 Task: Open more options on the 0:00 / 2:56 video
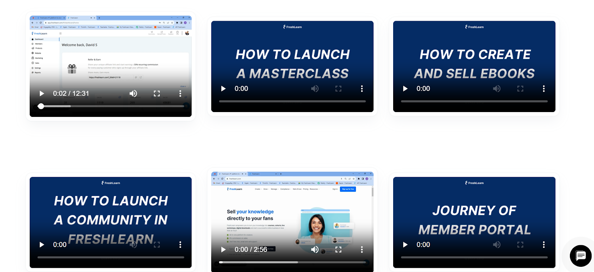click(362, 249)
